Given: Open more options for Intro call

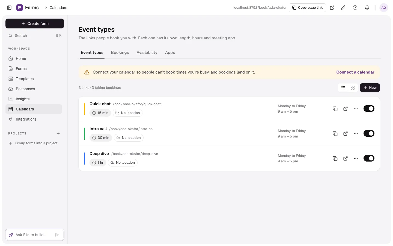Looking at the screenshot, I should [x=356, y=134].
